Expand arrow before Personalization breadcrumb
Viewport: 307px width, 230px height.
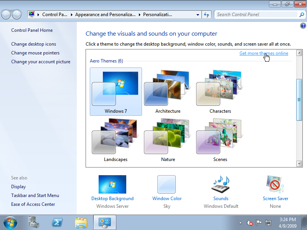coord(140,15)
